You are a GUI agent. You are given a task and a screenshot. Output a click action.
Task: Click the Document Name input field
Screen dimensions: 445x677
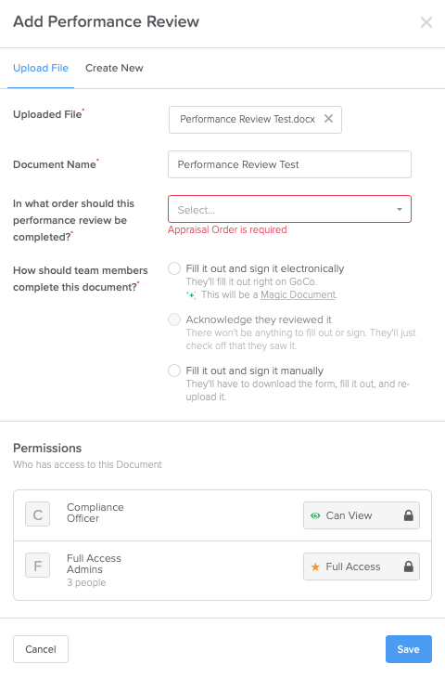pos(289,164)
